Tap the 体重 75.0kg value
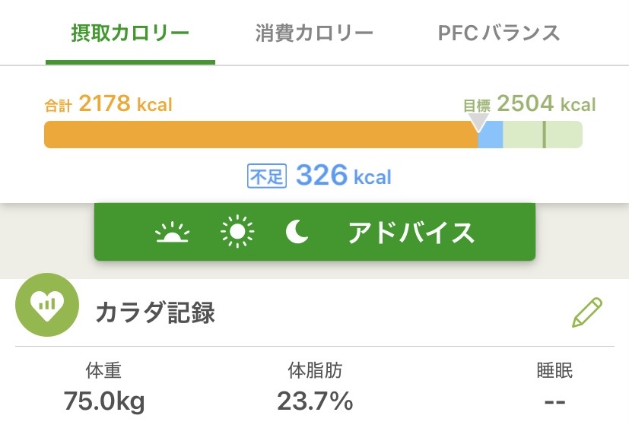Viewport: 629px width, 428px height. (104, 401)
